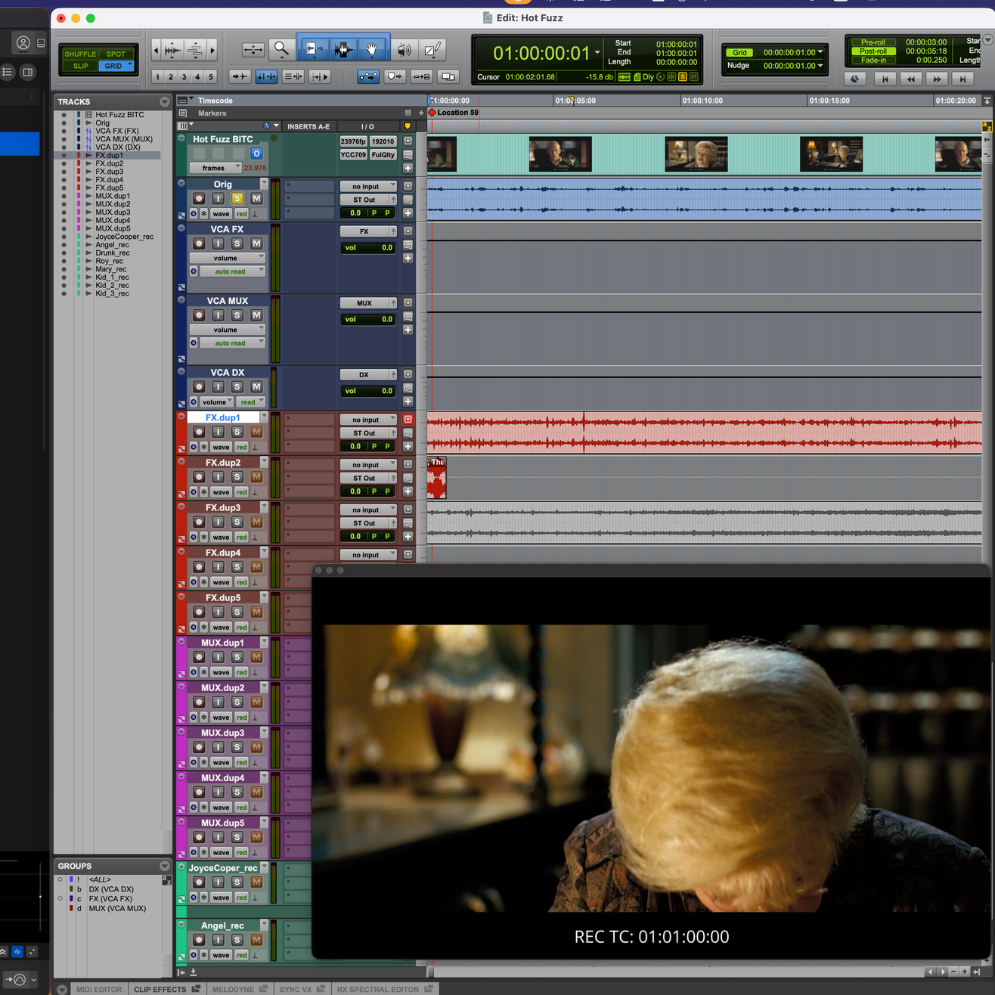Image resolution: width=995 pixels, height=995 pixels.
Task: Mute the MUX.dup1 track
Action: click(256, 657)
